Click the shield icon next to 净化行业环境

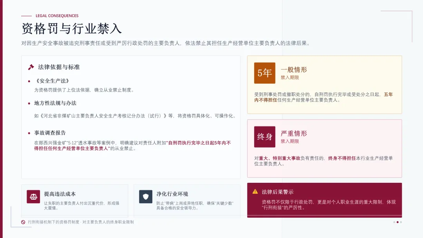[146, 197]
